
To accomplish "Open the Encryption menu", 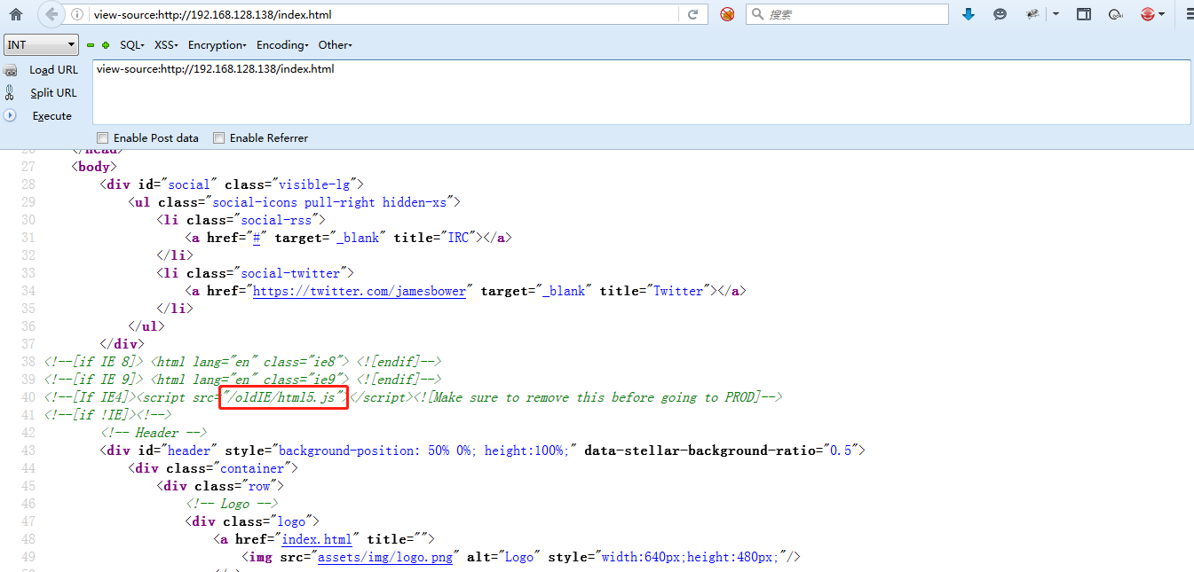I will [217, 45].
